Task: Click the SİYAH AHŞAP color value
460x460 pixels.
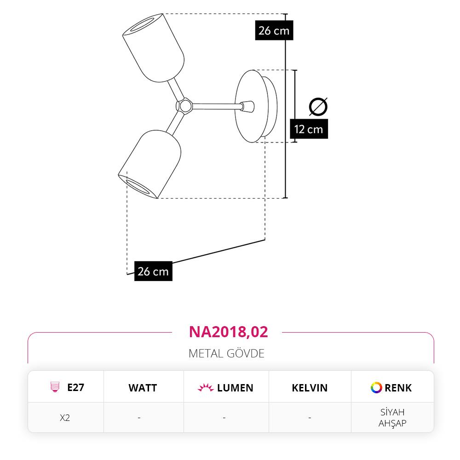Action: (392, 418)
